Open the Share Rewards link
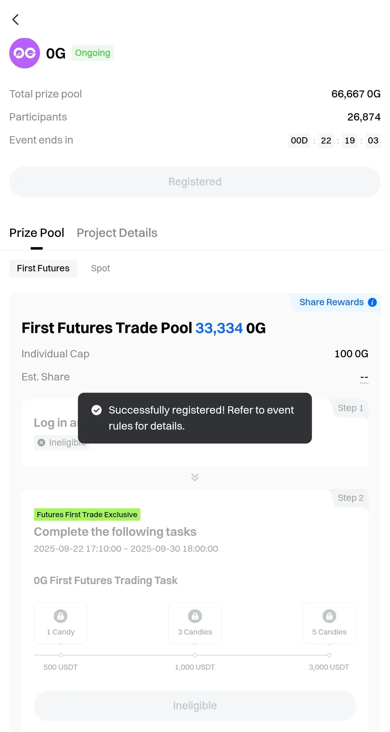 (331, 302)
